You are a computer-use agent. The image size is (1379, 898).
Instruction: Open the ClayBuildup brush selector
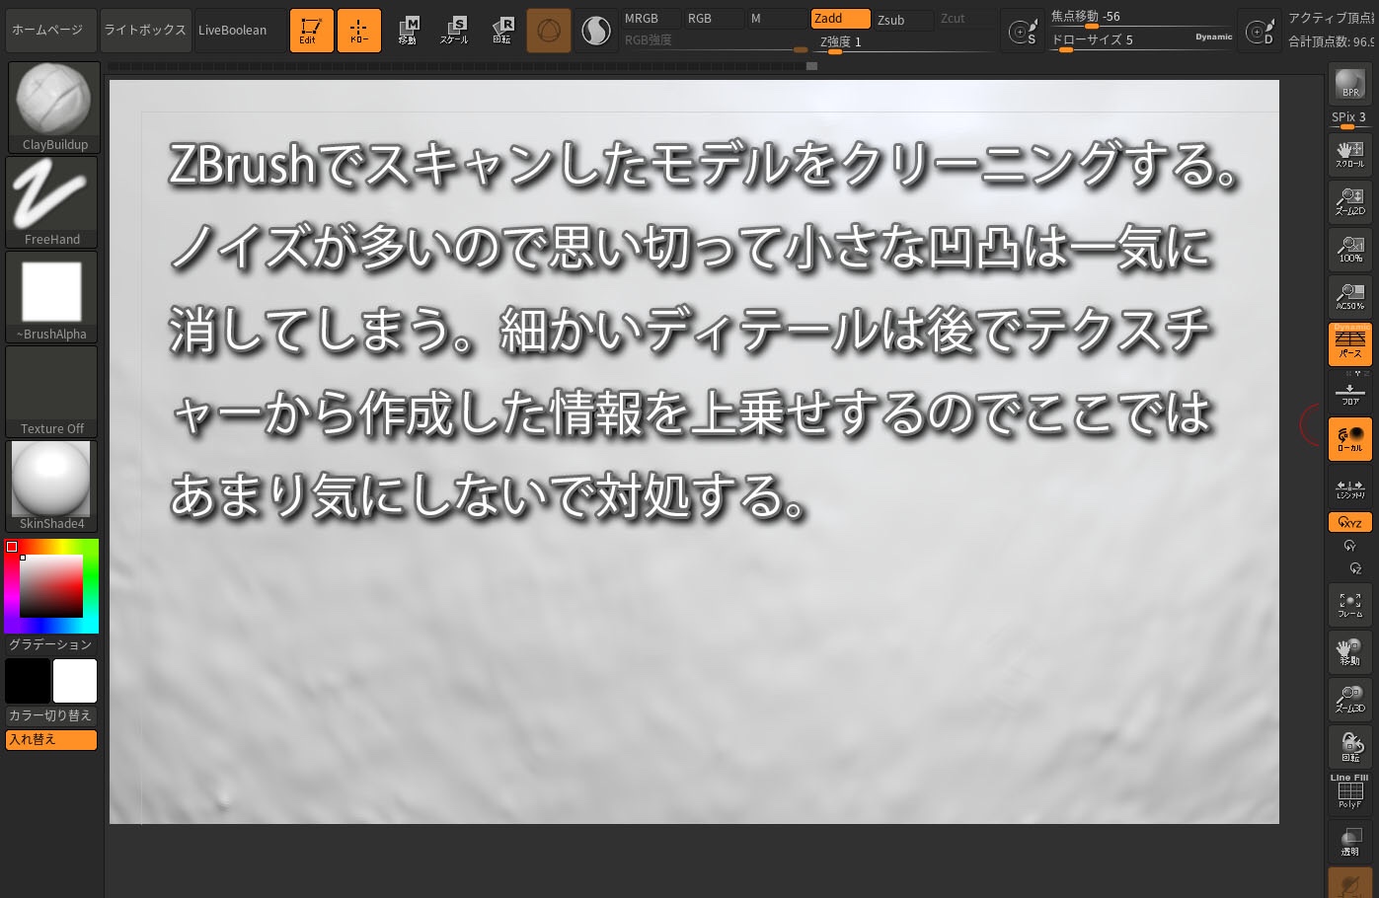click(53, 108)
